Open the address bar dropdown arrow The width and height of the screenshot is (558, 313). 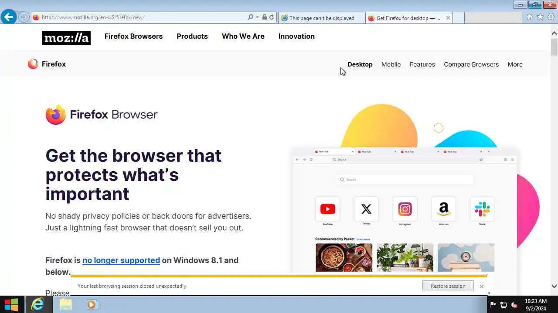tap(257, 17)
